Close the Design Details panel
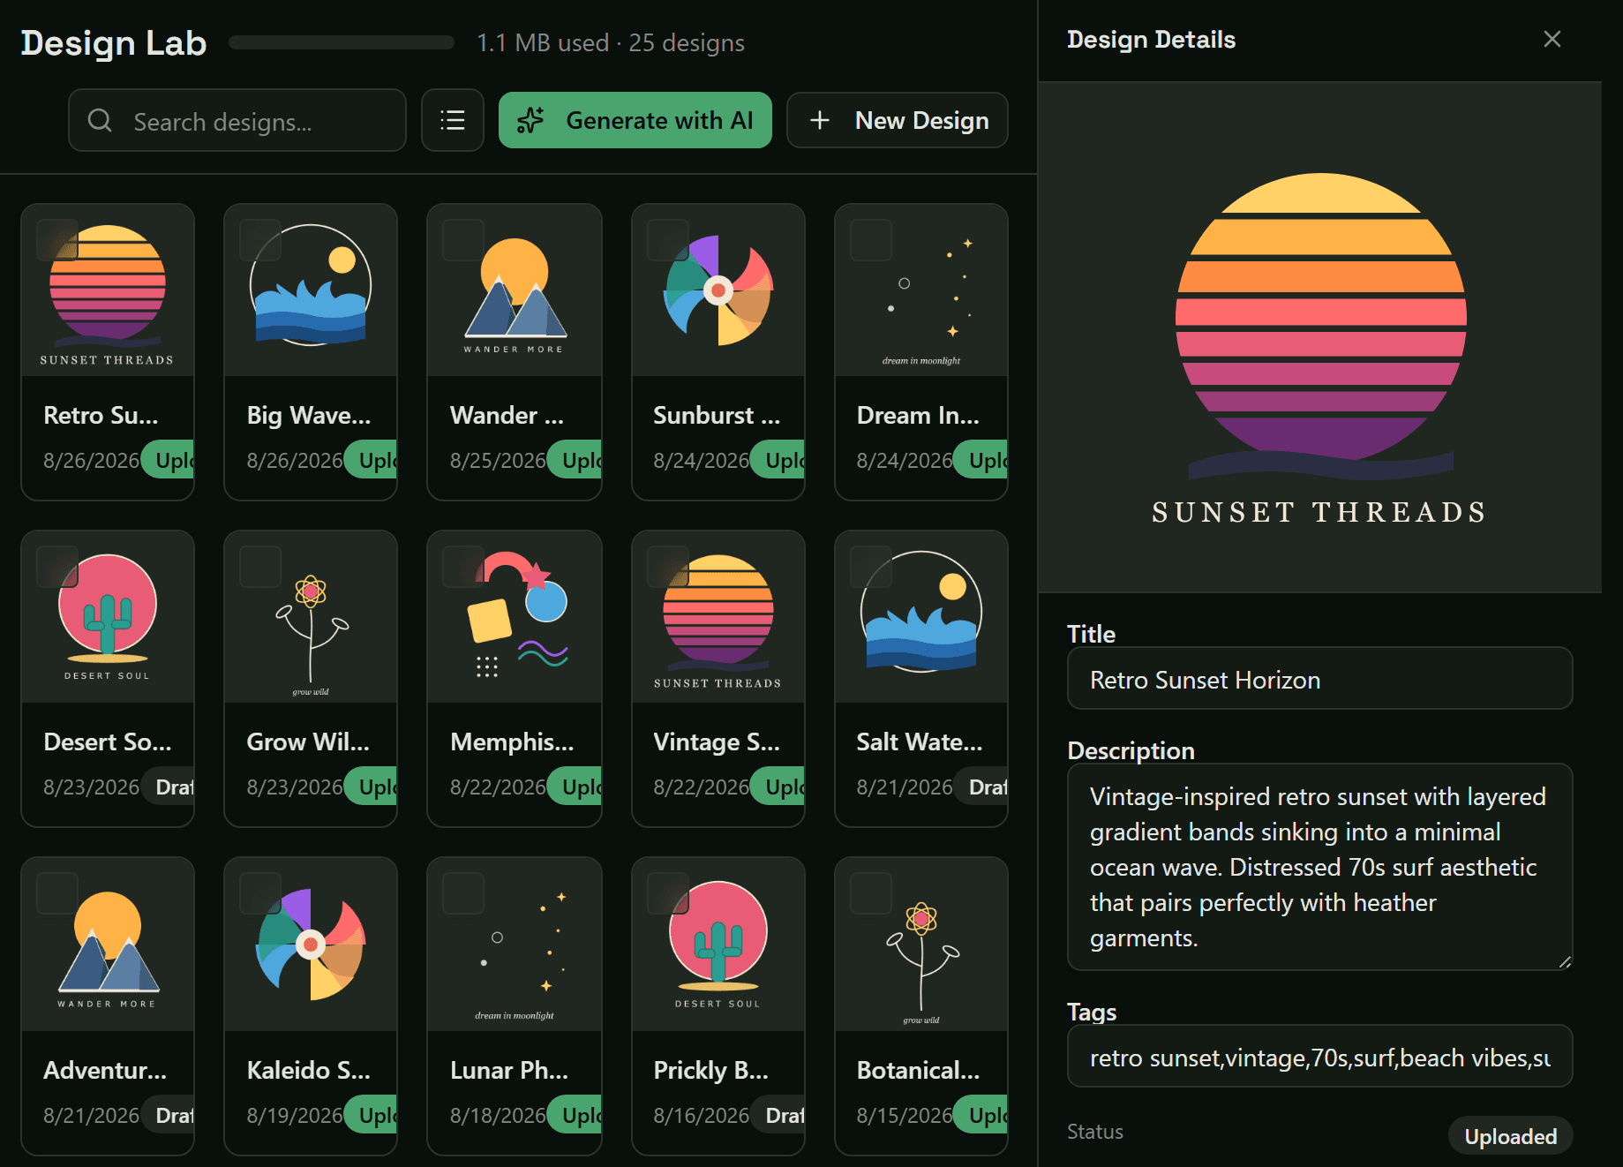 [x=1552, y=39]
